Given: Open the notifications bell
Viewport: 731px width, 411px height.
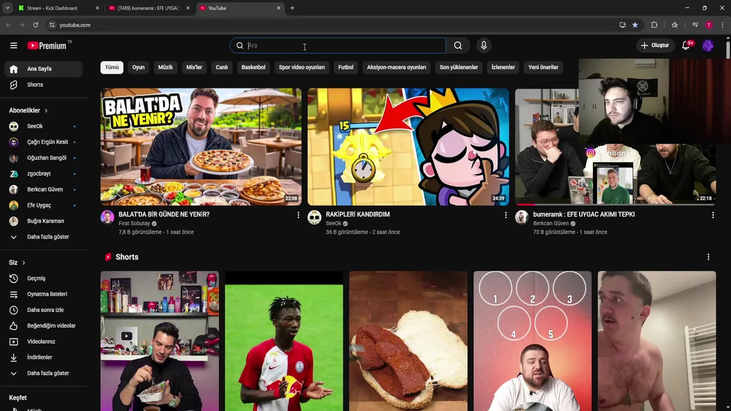Looking at the screenshot, I should click(x=686, y=46).
